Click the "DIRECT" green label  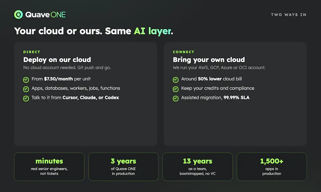click(32, 52)
